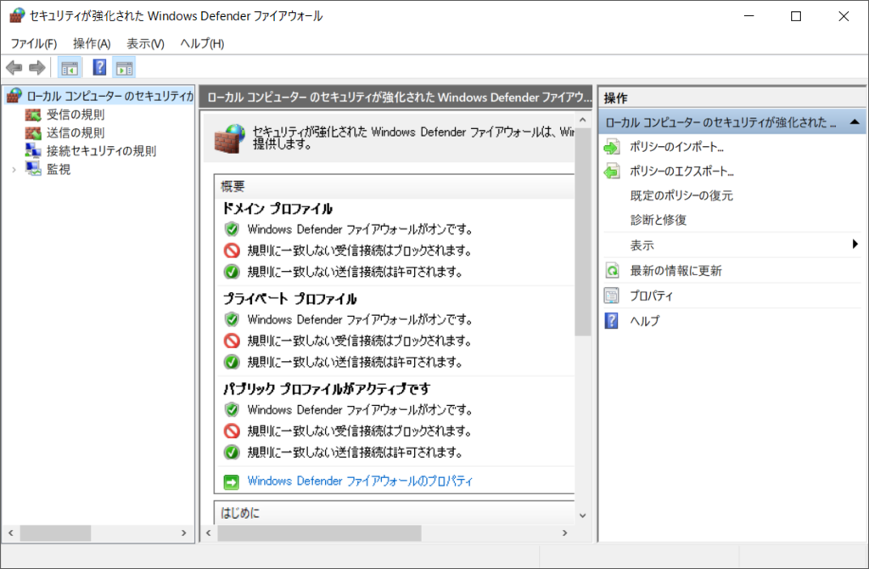The height and width of the screenshot is (569, 869).
Task: Click ポリシーのインポート... action text
Action: (x=676, y=147)
